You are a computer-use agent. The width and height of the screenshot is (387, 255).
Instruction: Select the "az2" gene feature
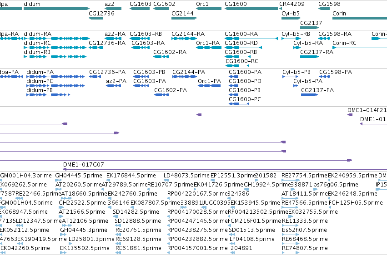[x=113, y=9]
